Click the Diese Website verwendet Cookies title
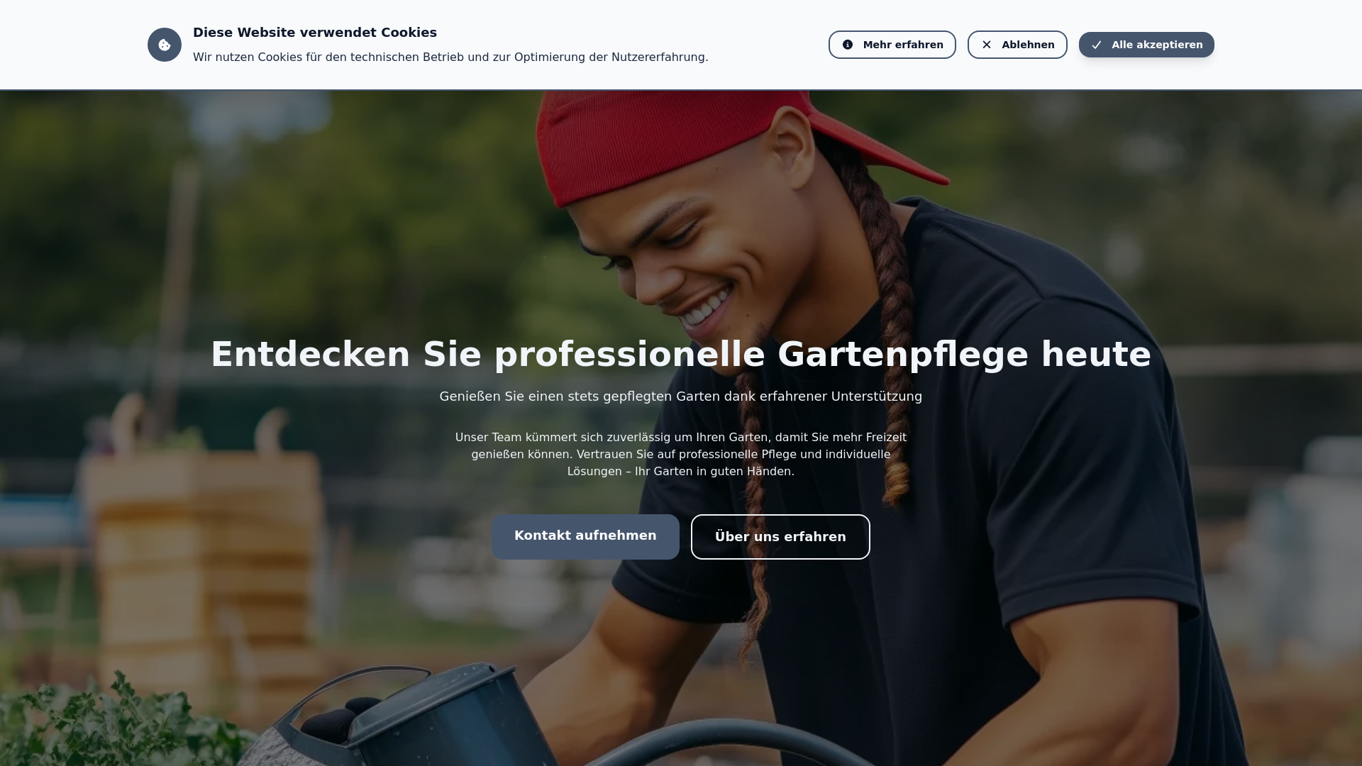The width and height of the screenshot is (1362, 766). [315, 33]
